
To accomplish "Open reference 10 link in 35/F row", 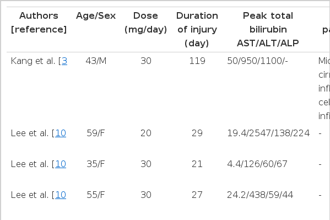I will pos(61,164).
